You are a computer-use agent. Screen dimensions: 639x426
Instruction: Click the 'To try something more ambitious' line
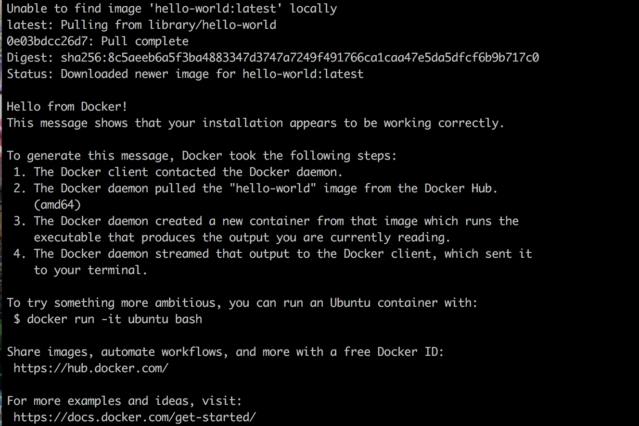(242, 303)
